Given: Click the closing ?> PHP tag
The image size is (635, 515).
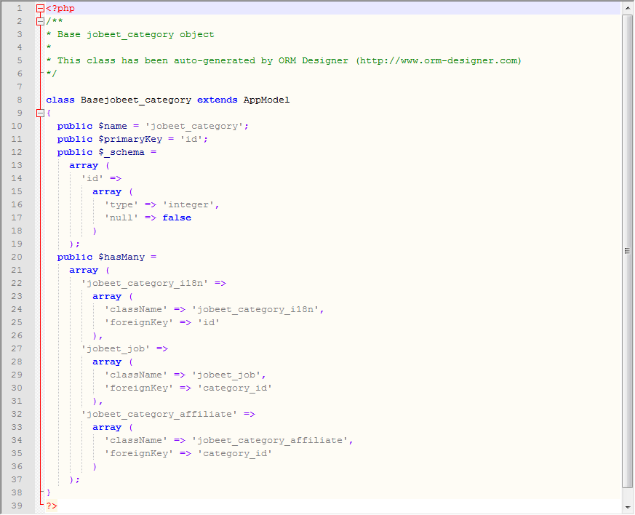Looking at the screenshot, I should coord(51,506).
